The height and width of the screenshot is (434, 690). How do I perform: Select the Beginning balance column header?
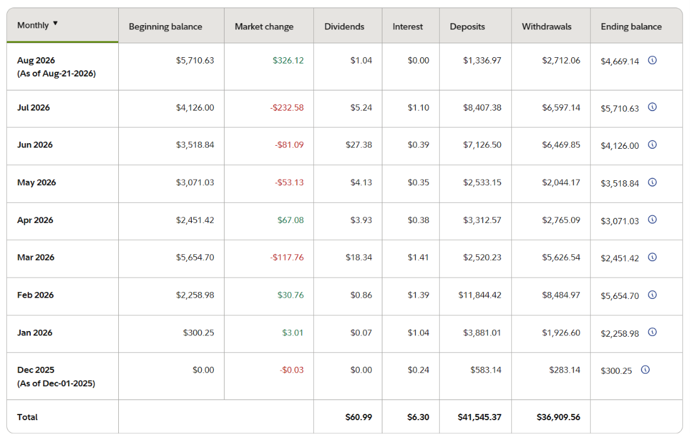(165, 26)
